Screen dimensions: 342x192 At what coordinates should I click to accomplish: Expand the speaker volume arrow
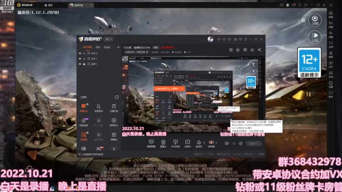[216, 143]
